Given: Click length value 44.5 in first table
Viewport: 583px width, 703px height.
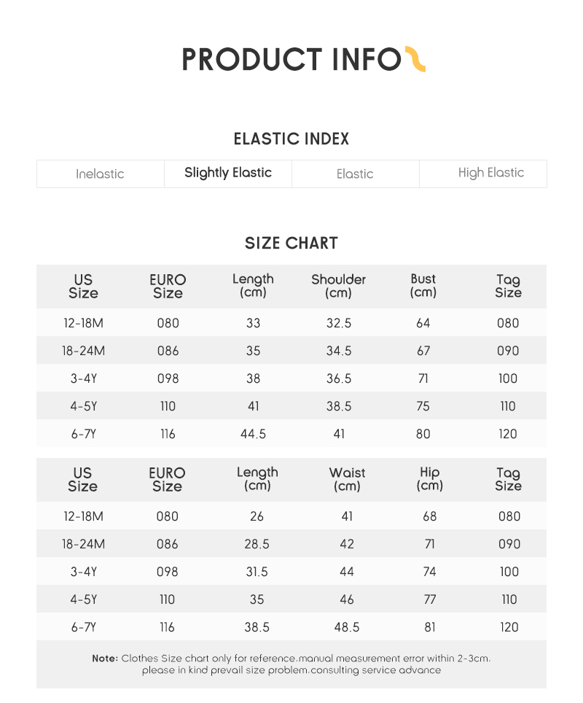Looking at the screenshot, I should tap(253, 434).
